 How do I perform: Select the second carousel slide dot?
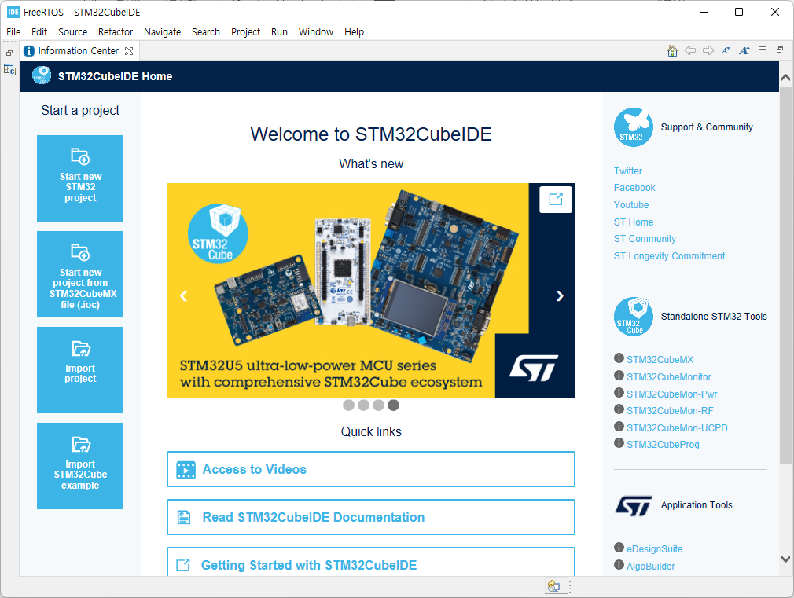363,405
